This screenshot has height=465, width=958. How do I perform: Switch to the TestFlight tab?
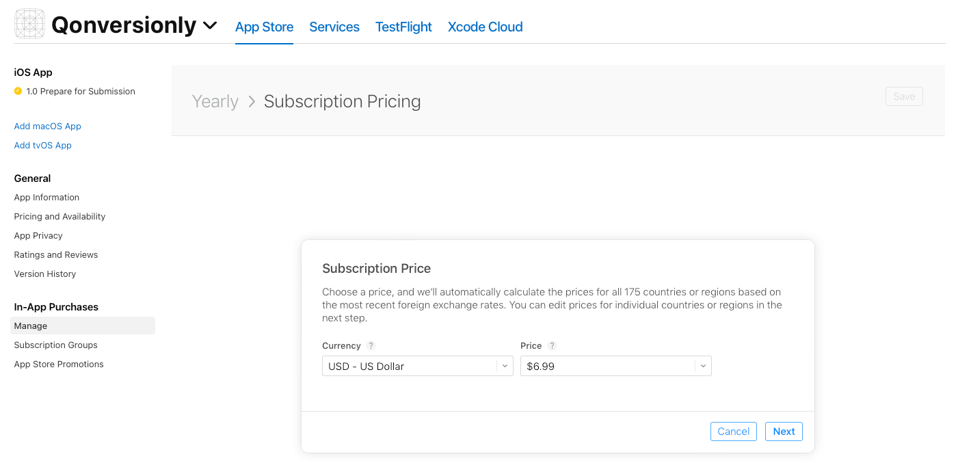[x=403, y=27]
